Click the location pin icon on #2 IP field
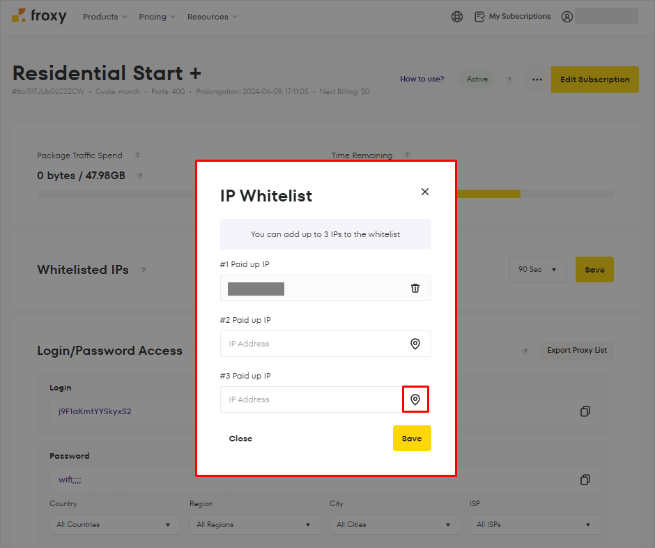Viewport: 655px width, 548px height. (415, 344)
